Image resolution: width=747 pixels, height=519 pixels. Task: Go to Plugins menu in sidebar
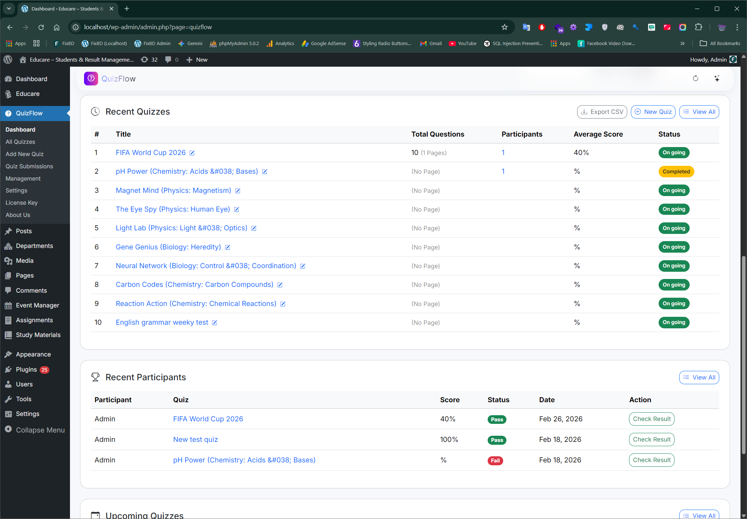[x=26, y=369]
